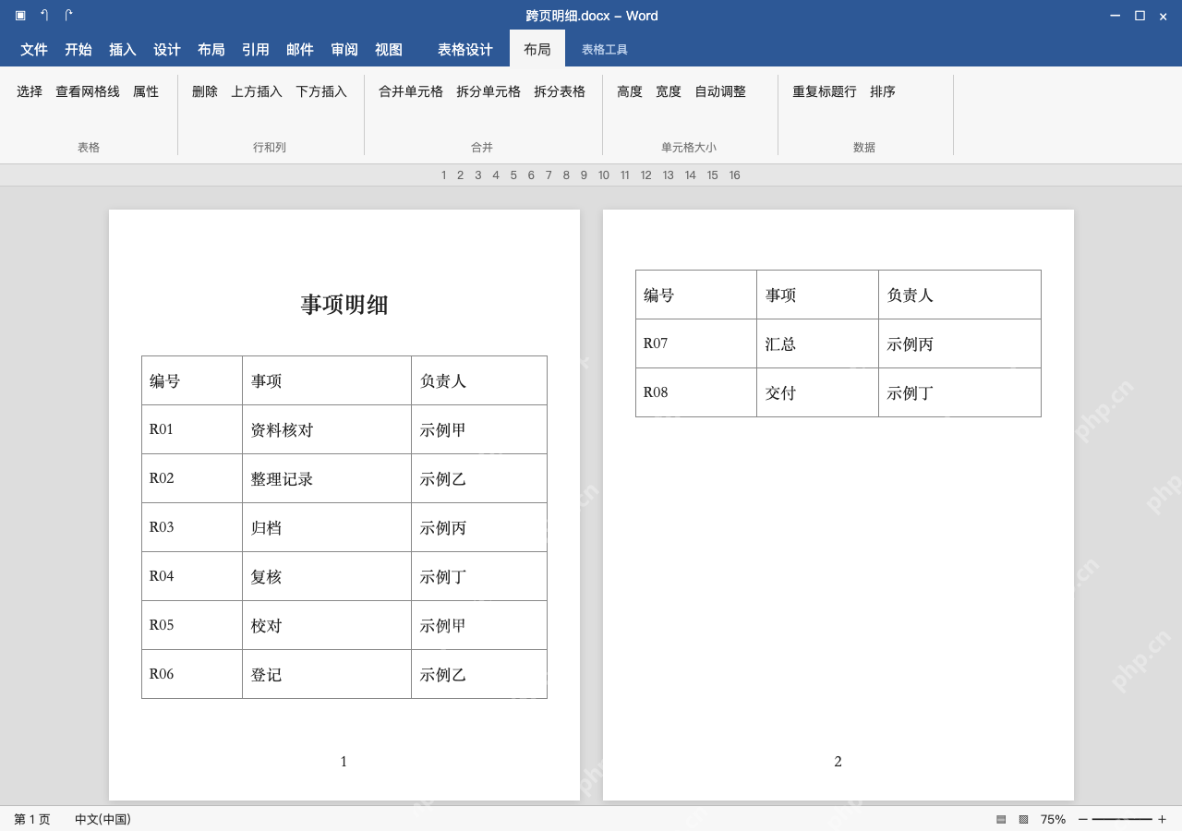
Task: Click 选择 in the 表格 group
Action: point(30,91)
